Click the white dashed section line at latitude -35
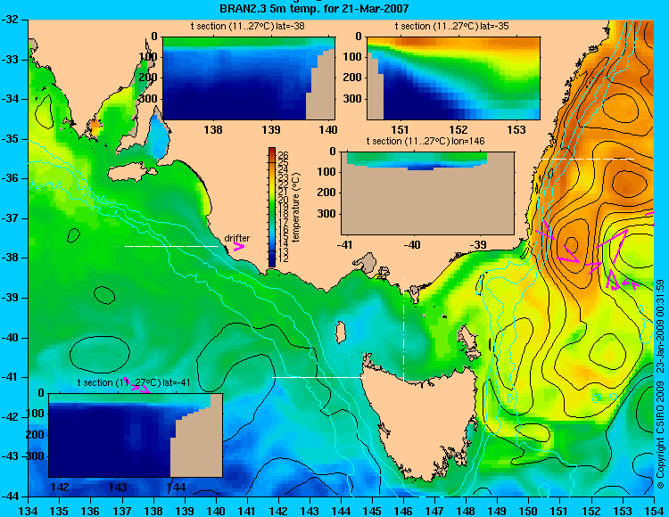This screenshot has width=669, height=517. (x=587, y=159)
